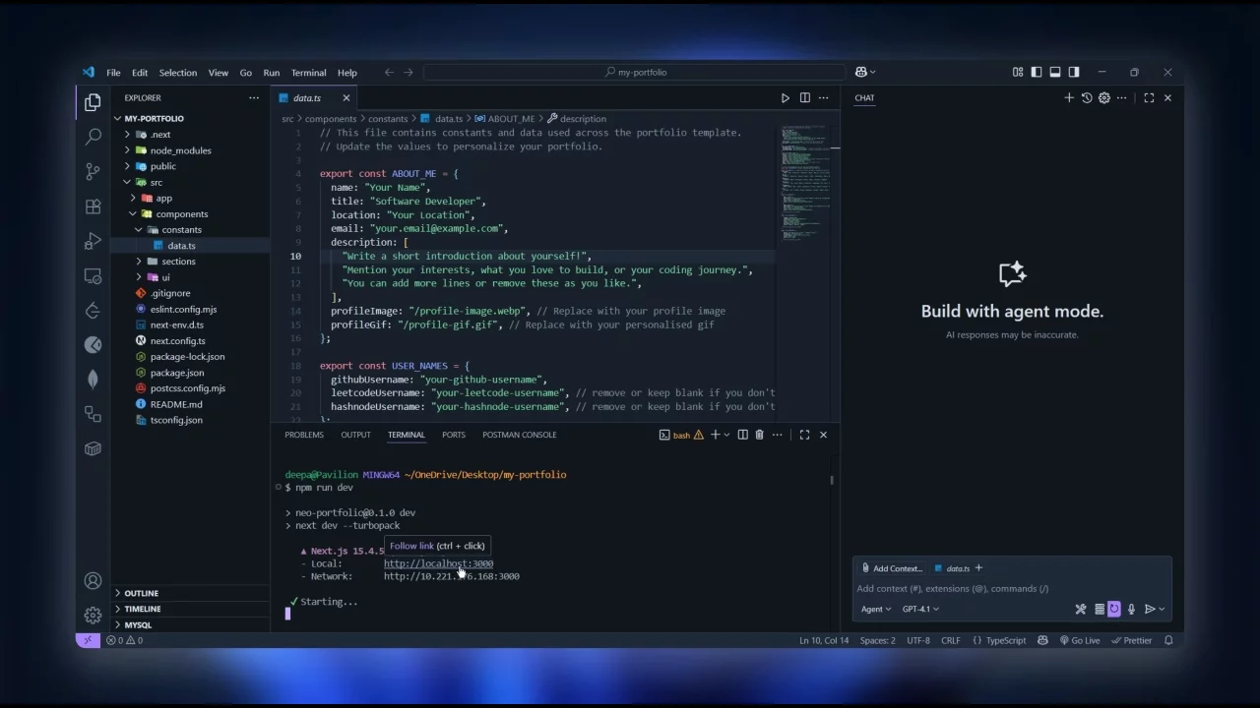Send the chat message

pos(1149,609)
